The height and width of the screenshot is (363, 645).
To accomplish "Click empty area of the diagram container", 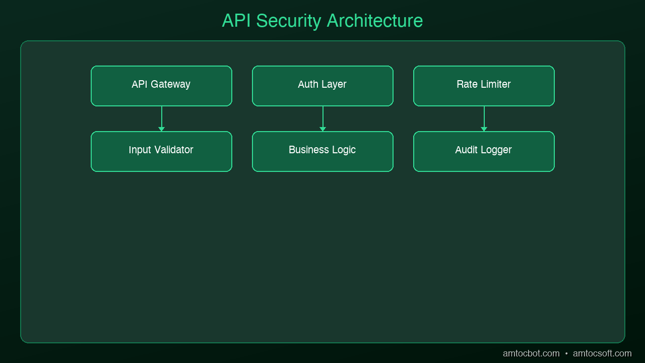I will pos(322,257).
